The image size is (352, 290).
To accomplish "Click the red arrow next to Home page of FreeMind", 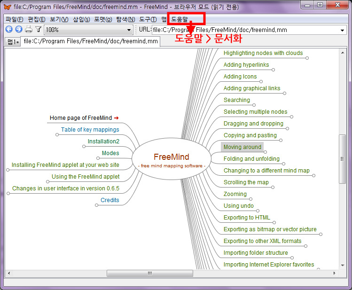I will [x=116, y=118].
